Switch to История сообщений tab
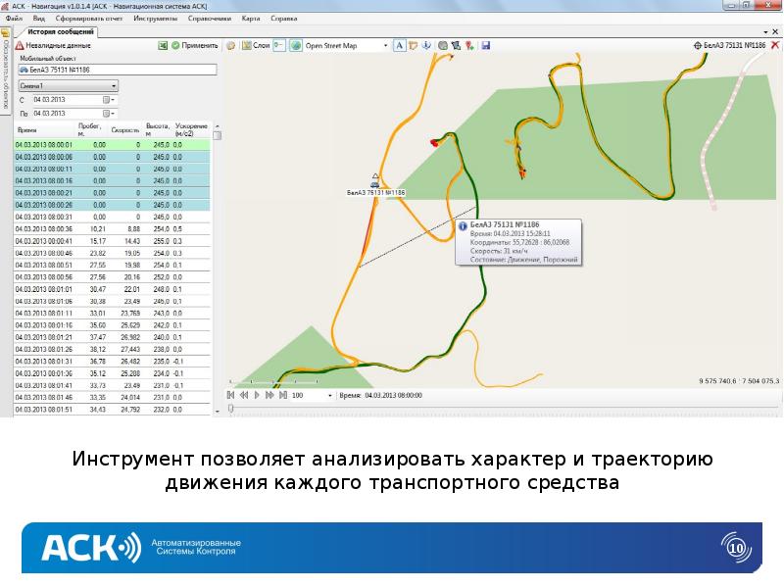 (61, 32)
